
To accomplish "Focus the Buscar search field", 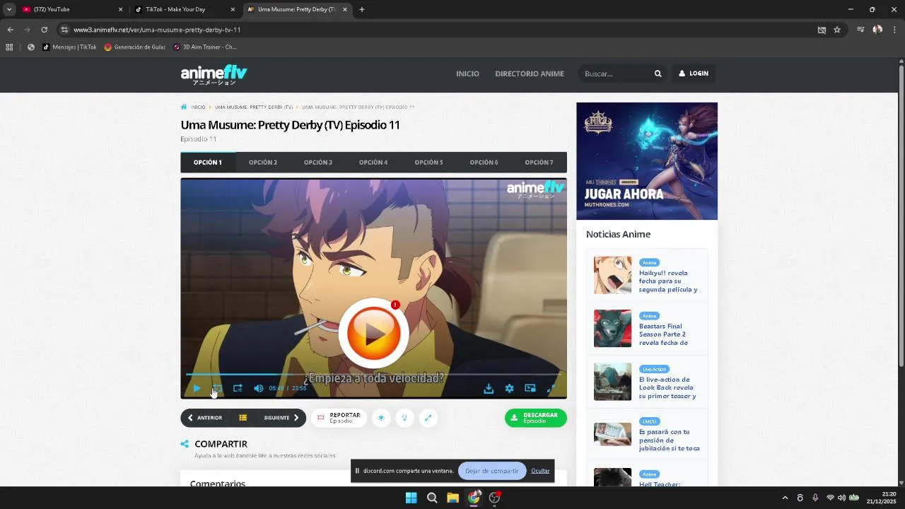I will tap(615, 74).
